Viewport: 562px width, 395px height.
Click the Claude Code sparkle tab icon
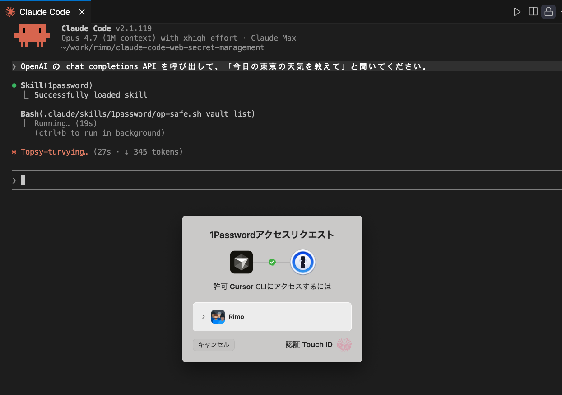[10, 12]
